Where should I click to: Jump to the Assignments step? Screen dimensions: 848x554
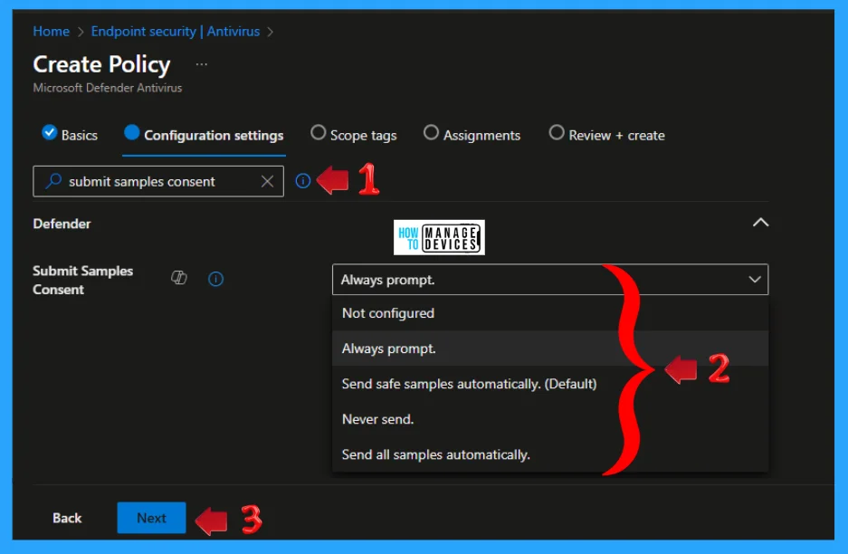point(472,134)
